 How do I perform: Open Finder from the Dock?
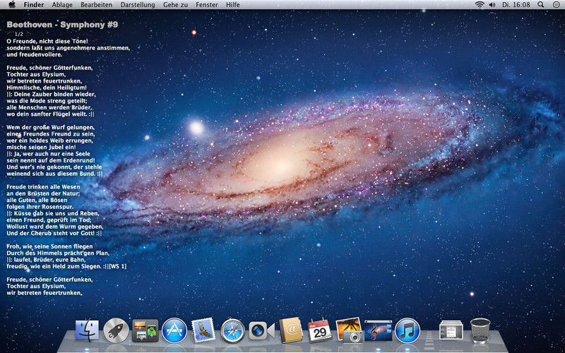pos(87,330)
